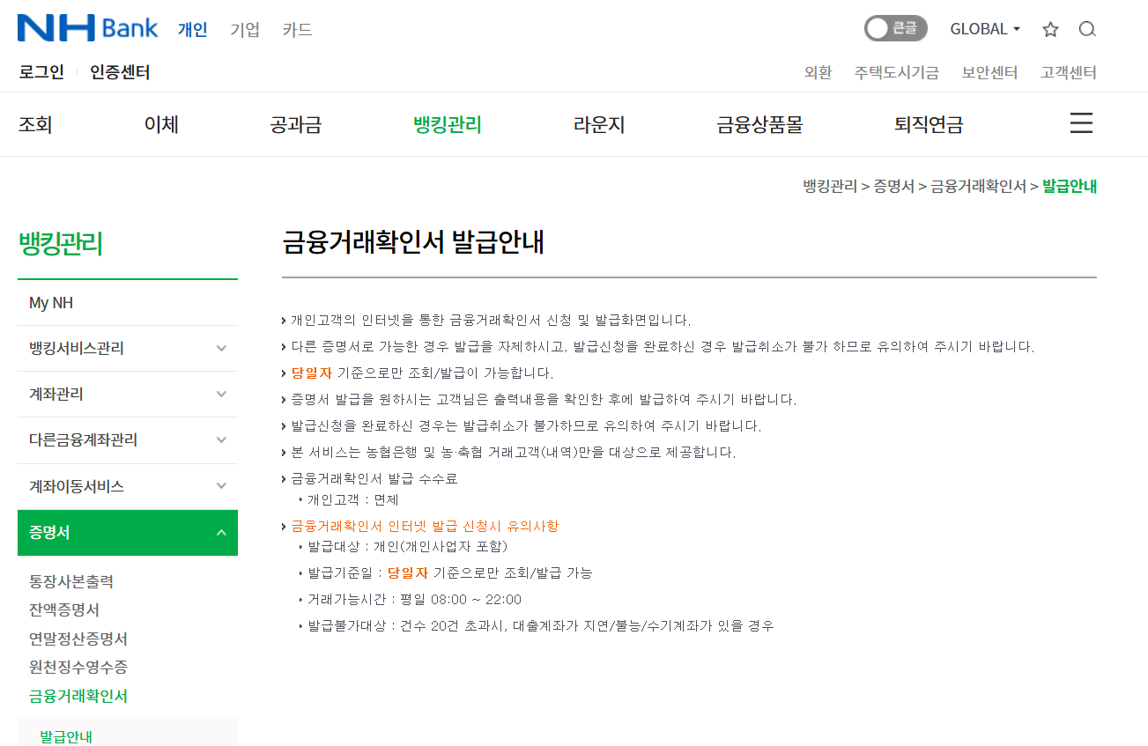Viewport: 1148px width, 746px height.
Task: Click the NH Bank logo
Action: pos(87,28)
